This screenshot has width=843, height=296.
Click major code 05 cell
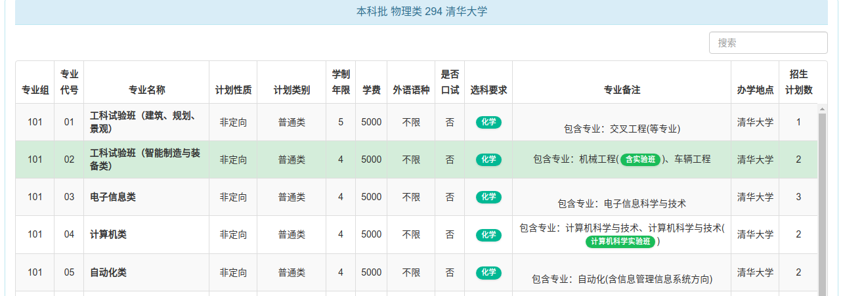[x=69, y=272]
